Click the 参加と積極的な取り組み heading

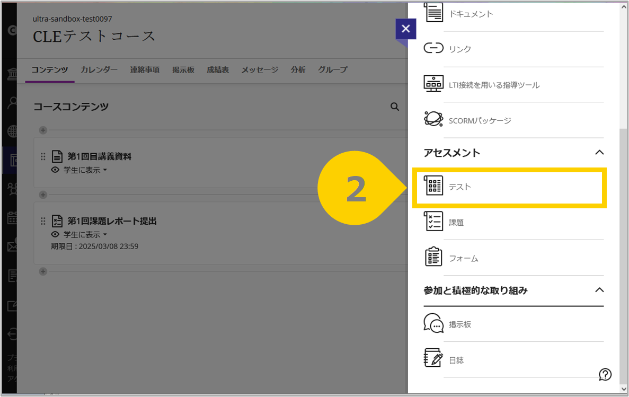pos(475,290)
